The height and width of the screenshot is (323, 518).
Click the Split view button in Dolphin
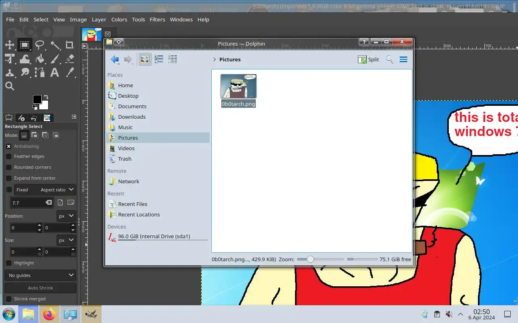(368, 59)
